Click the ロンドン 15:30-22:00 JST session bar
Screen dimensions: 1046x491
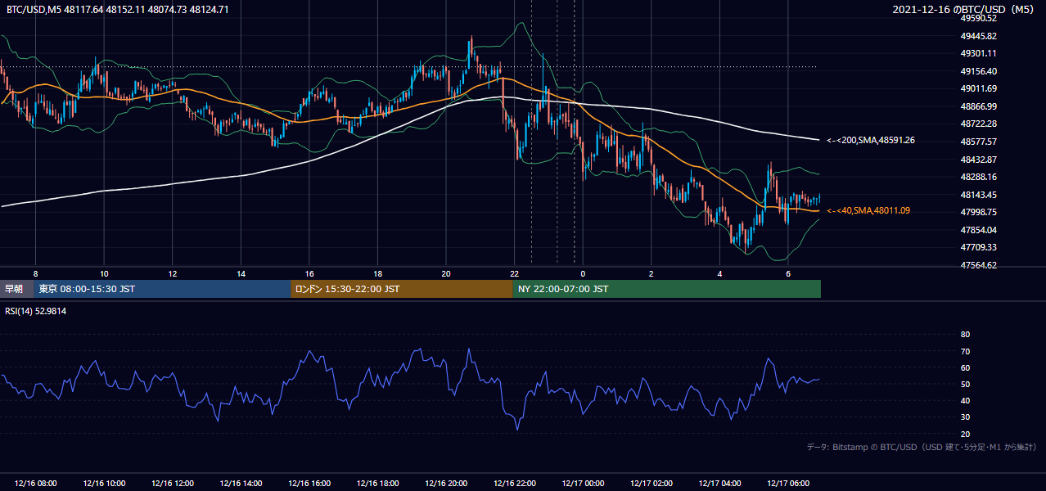coord(402,289)
